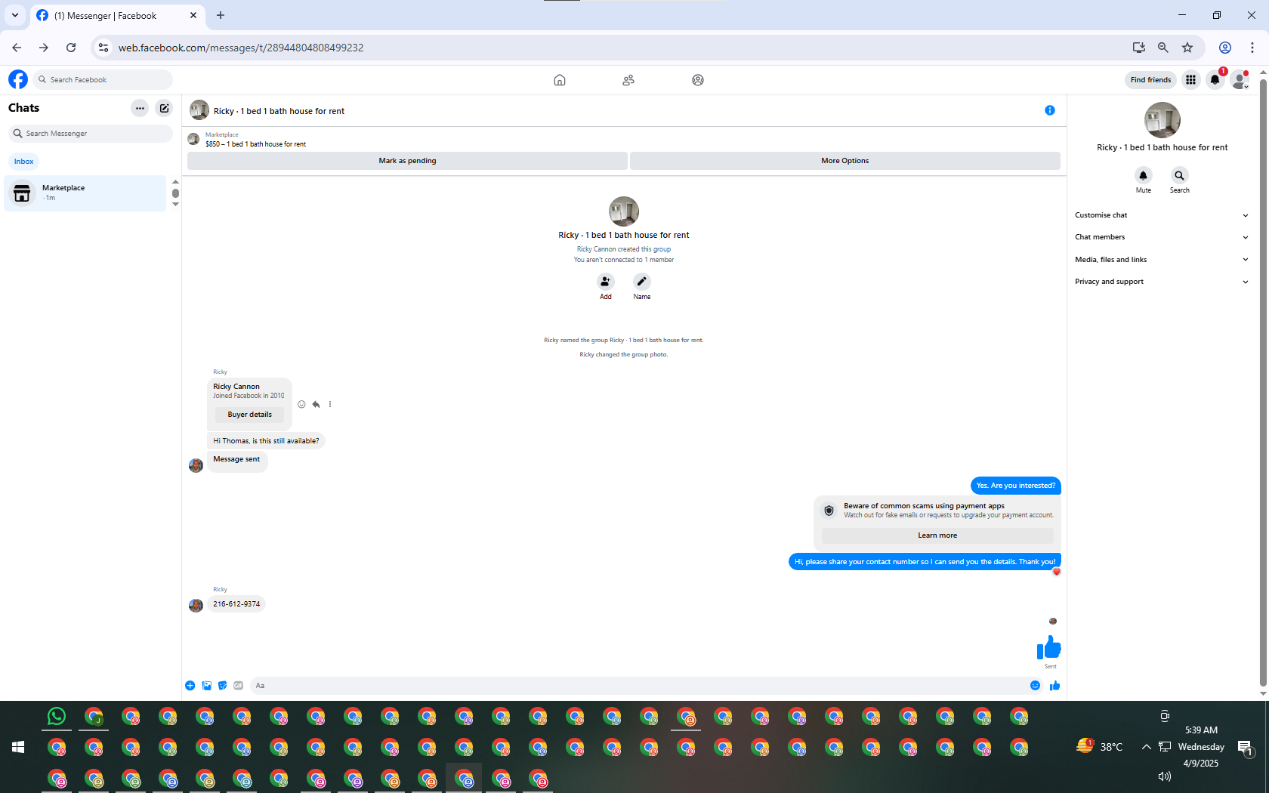Open the "$850 – 1 bed 1 bath house for rent" listing

coord(255,144)
